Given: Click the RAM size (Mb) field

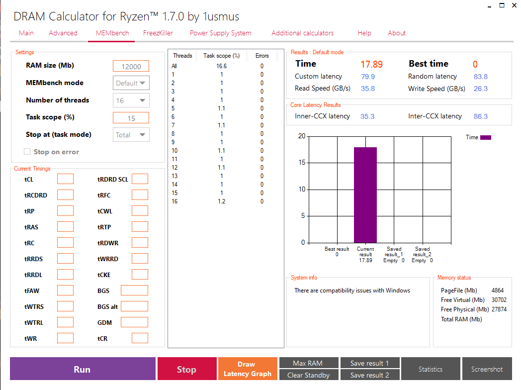Looking at the screenshot, I should pos(131,66).
